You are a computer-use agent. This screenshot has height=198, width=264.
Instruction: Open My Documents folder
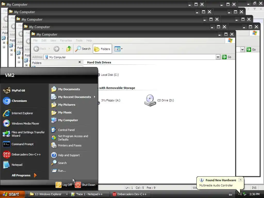66,89
